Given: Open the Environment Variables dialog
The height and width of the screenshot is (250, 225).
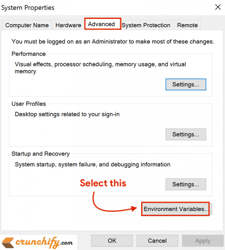Looking at the screenshot, I should coord(175,209).
